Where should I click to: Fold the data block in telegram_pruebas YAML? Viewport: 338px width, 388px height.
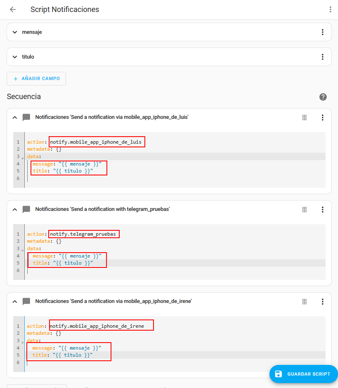pyautogui.click(x=22, y=249)
